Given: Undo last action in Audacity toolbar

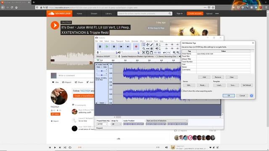Looking at the screenshot, I should click(x=164, y=52).
